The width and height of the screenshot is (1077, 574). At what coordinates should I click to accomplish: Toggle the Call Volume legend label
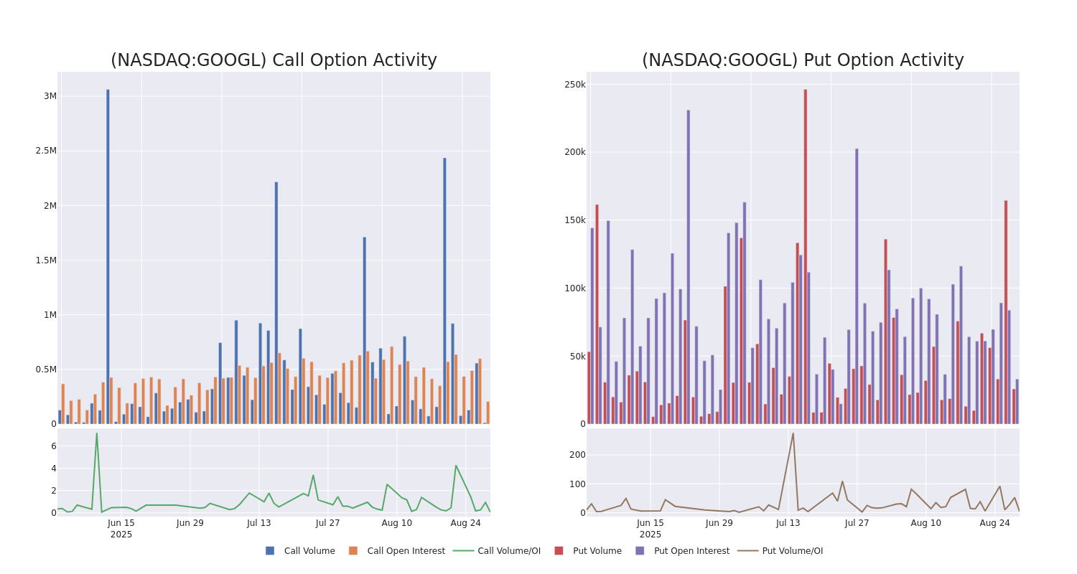309,551
